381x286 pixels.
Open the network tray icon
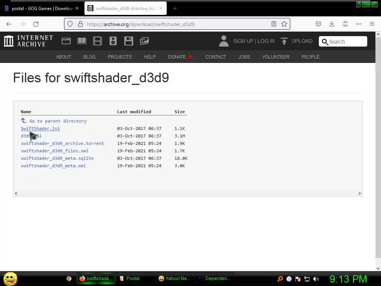[307, 279]
